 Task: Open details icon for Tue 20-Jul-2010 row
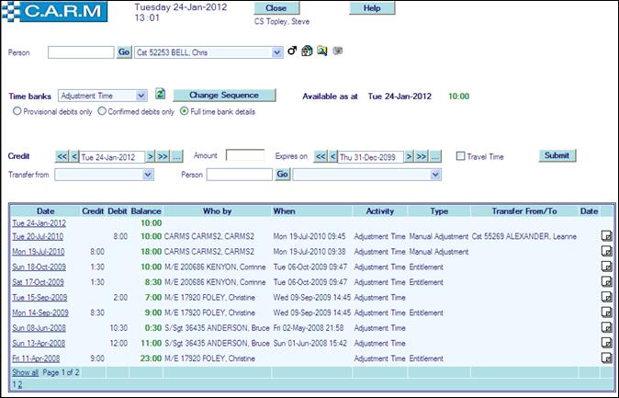click(606, 237)
